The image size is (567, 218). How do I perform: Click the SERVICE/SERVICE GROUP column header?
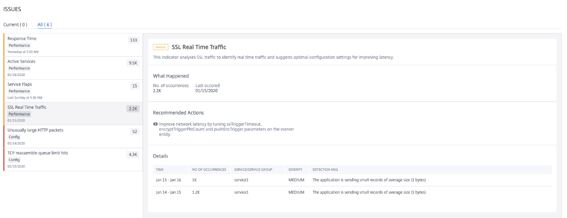pyautogui.click(x=253, y=169)
